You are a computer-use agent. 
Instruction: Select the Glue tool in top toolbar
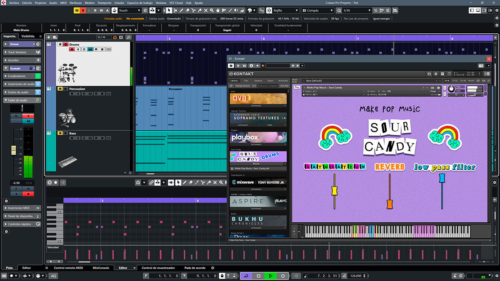click(200, 10)
